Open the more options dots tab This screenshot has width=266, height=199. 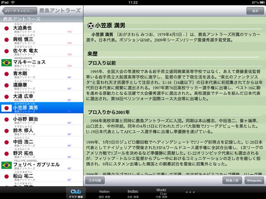[x=190, y=192]
